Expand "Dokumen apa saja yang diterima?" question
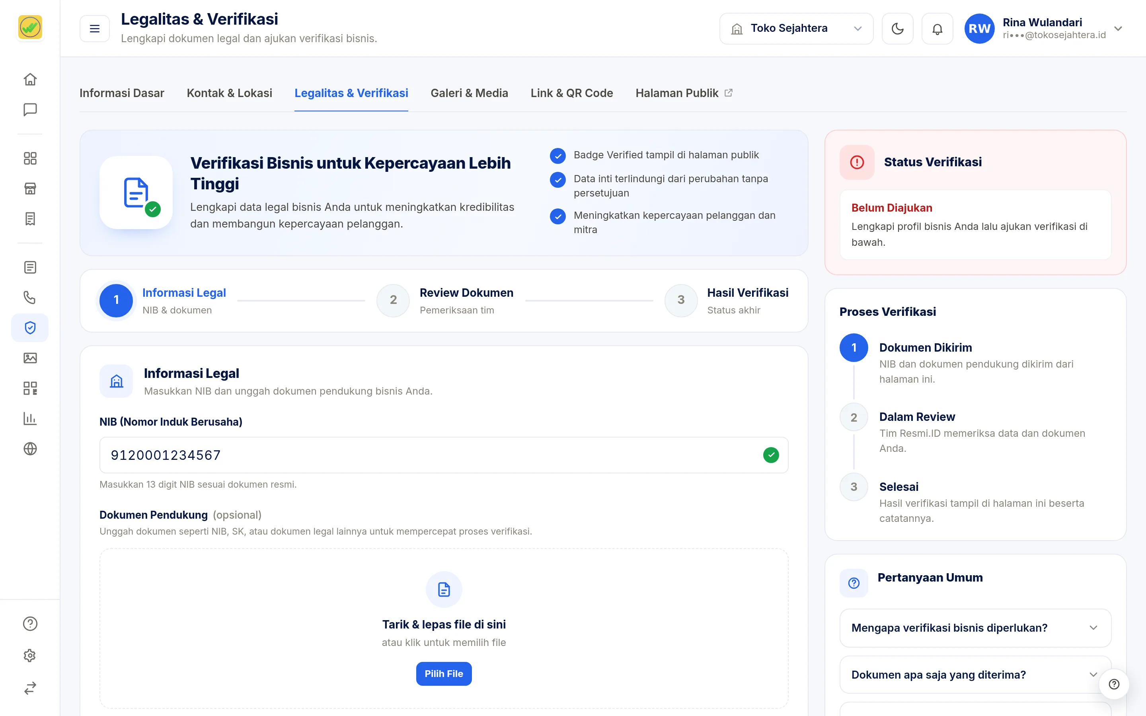1146x716 pixels. point(975,675)
